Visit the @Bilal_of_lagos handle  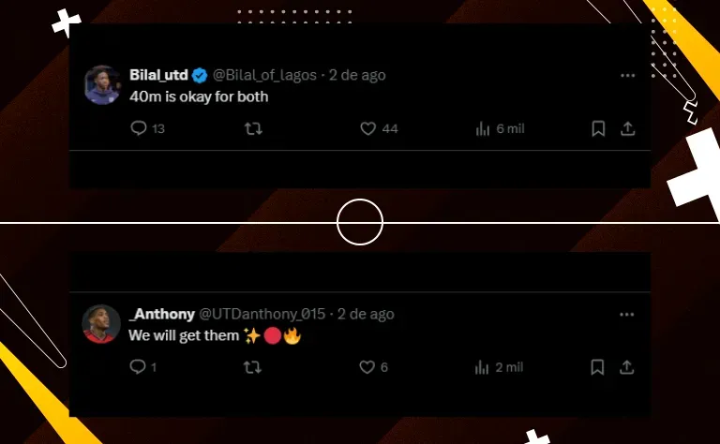pos(265,75)
